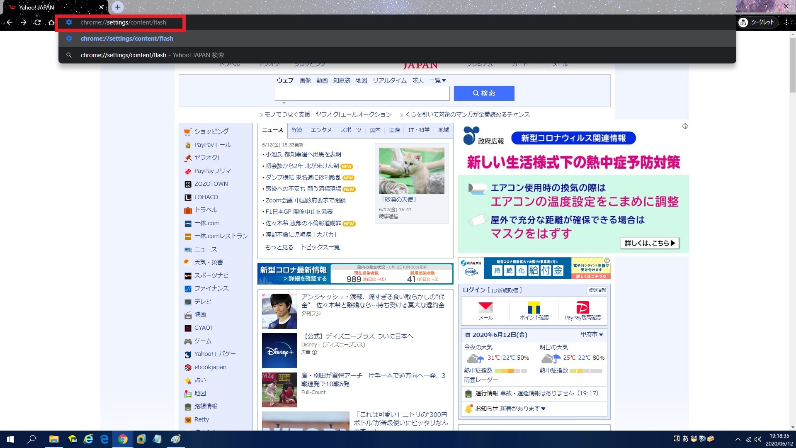Reload the page with the refresh icon
Screen dimensions: 796x448
pyautogui.click(x=37, y=22)
